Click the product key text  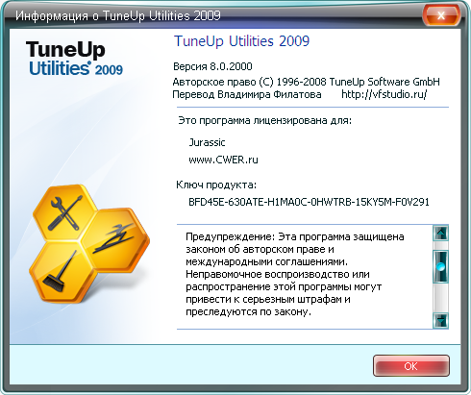[x=309, y=202]
